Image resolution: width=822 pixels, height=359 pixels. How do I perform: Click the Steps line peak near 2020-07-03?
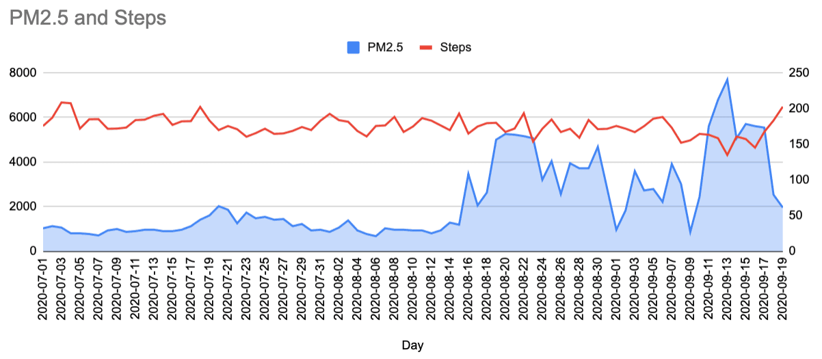[62, 102]
